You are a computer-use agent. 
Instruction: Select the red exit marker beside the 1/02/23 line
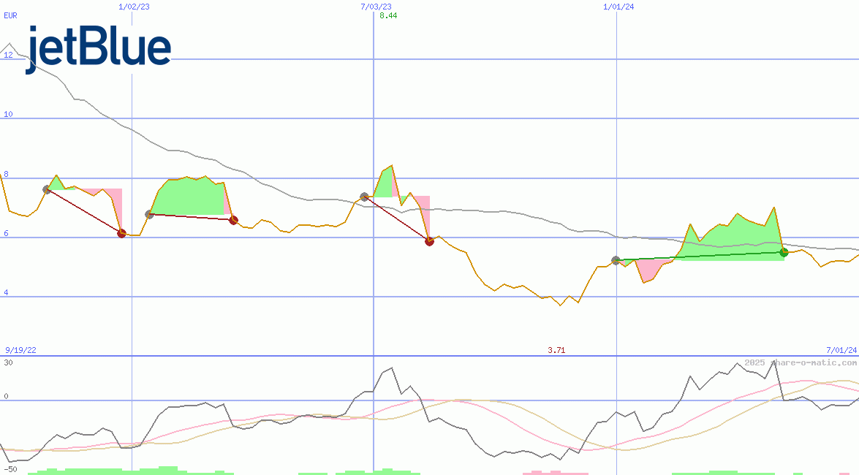121,233
